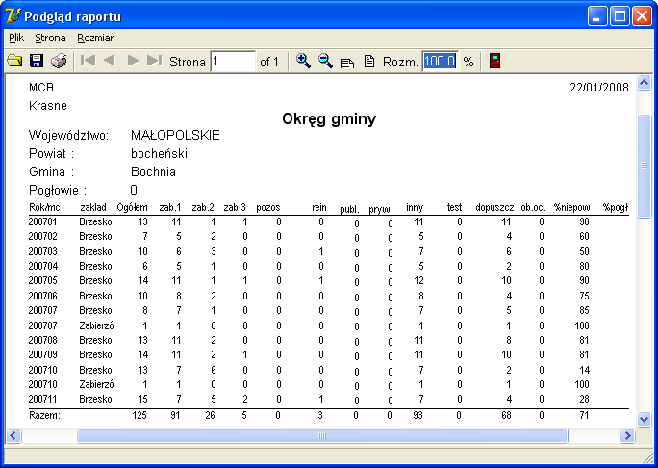658x468 pixels.
Task: Click the red door exit icon
Action: click(x=494, y=61)
